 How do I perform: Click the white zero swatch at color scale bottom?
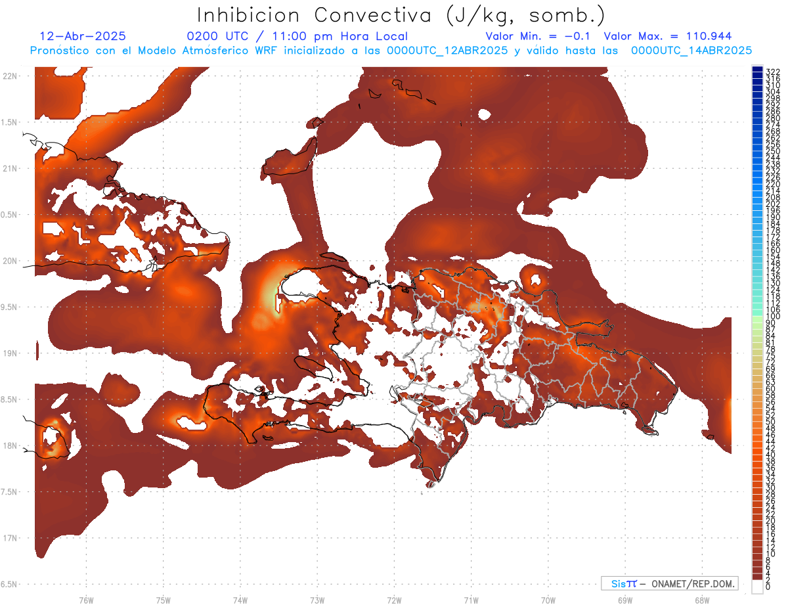[x=758, y=587]
